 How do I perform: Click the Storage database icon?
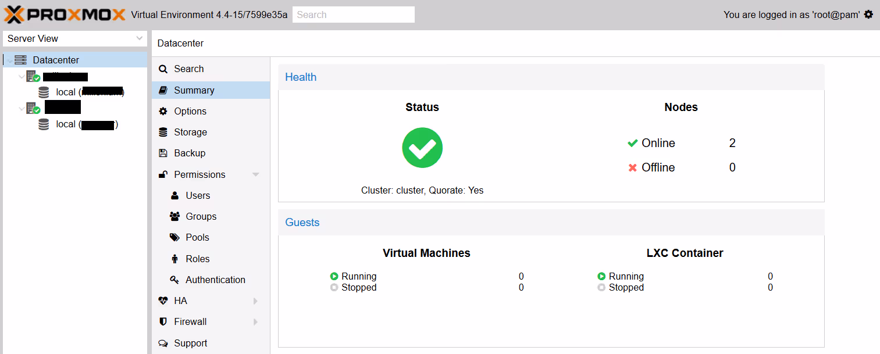[163, 133]
